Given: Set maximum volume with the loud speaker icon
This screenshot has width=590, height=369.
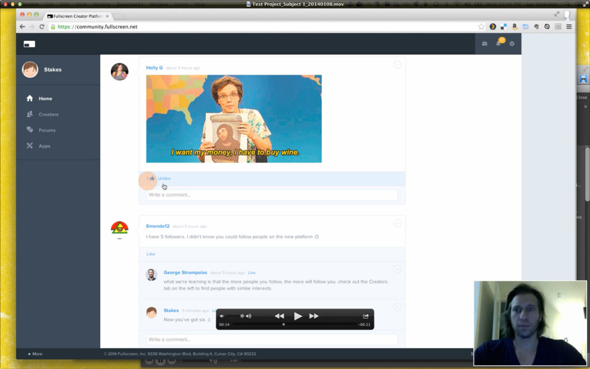Looking at the screenshot, I should click(x=248, y=317).
